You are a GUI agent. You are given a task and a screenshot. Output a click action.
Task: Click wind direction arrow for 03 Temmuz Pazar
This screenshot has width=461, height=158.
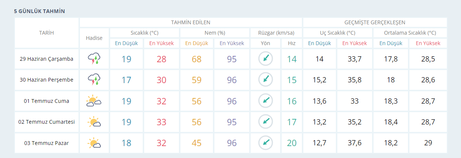[266, 142]
